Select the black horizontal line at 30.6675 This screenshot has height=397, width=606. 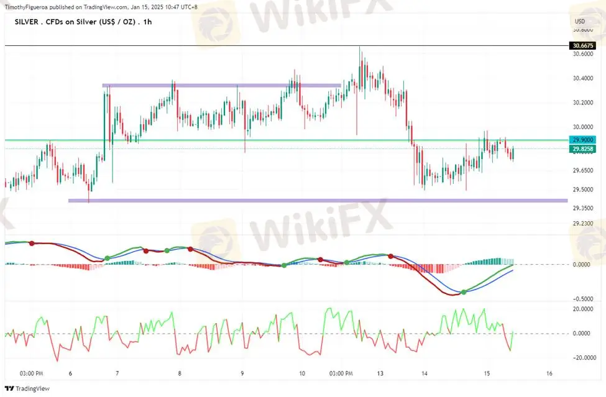click(x=286, y=45)
